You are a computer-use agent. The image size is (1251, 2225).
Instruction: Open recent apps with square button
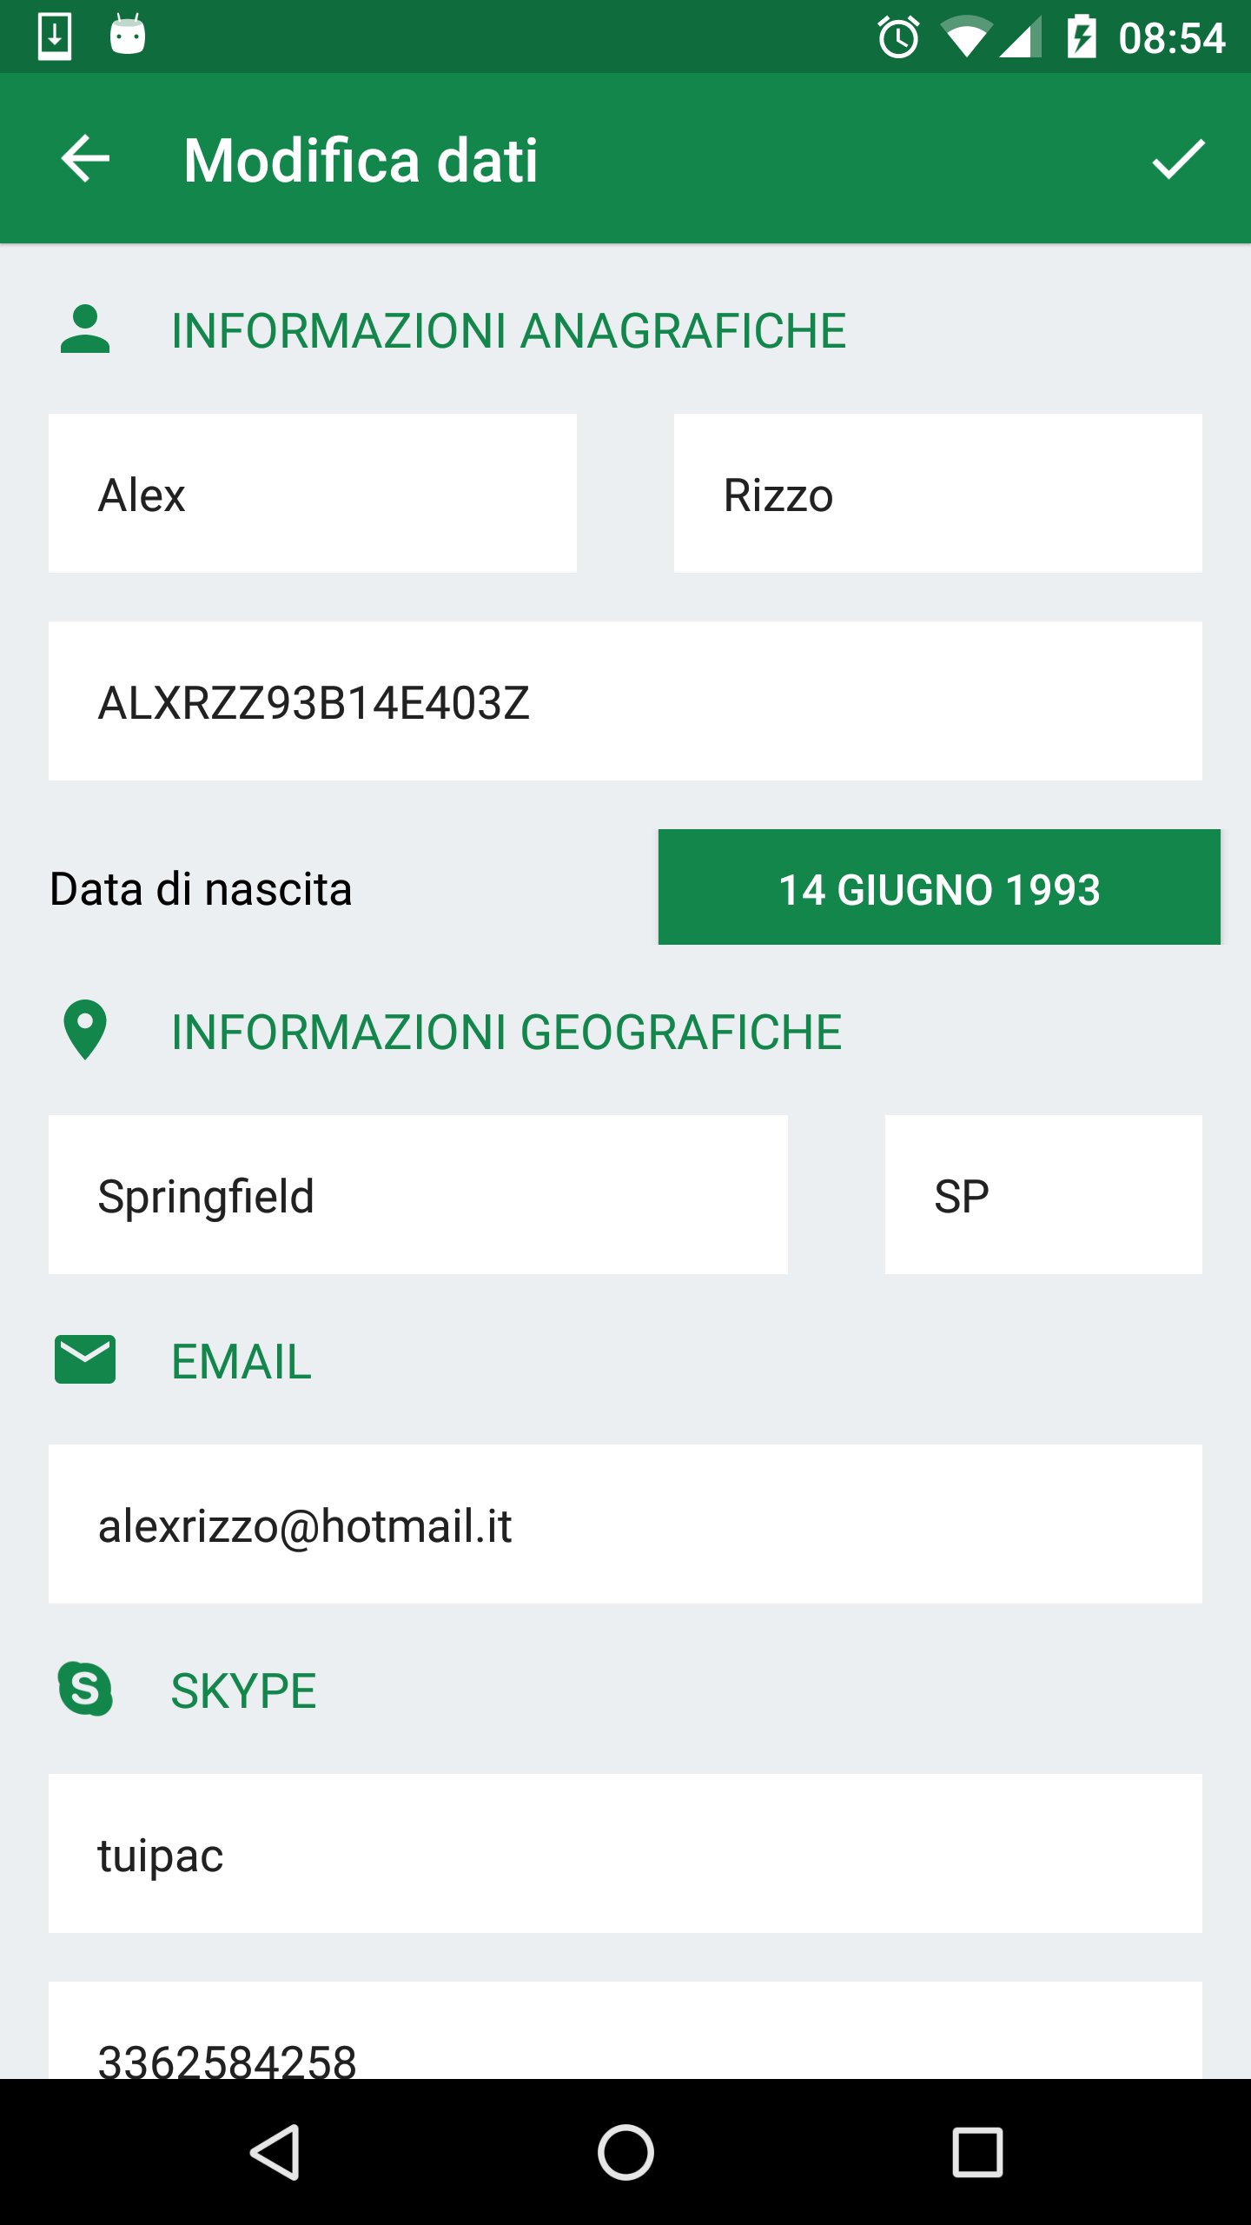(977, 2153)
